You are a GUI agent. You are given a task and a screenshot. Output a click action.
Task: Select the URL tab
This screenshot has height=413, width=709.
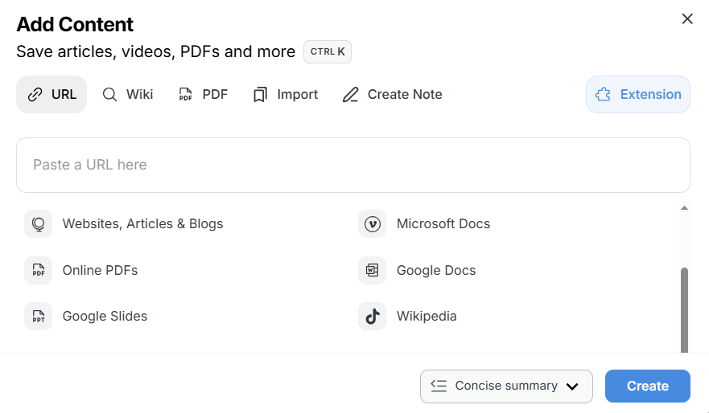[x=52, y=94]
